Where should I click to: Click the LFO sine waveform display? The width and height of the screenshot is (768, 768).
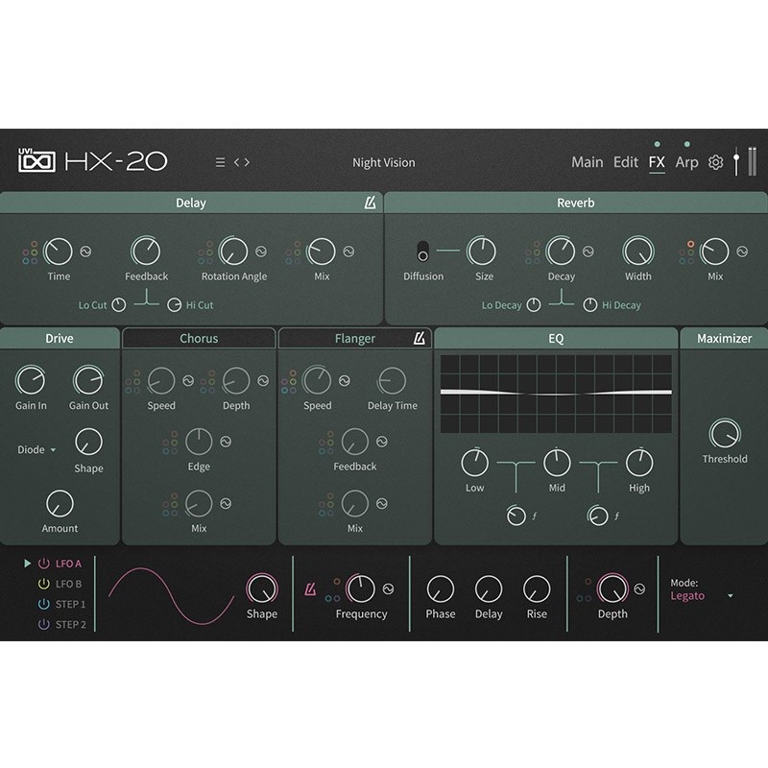[172, 596]
